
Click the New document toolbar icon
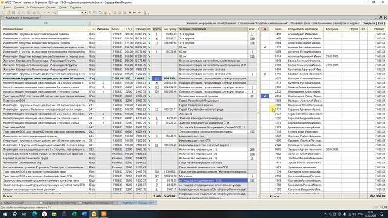click(x=4, y=12)
